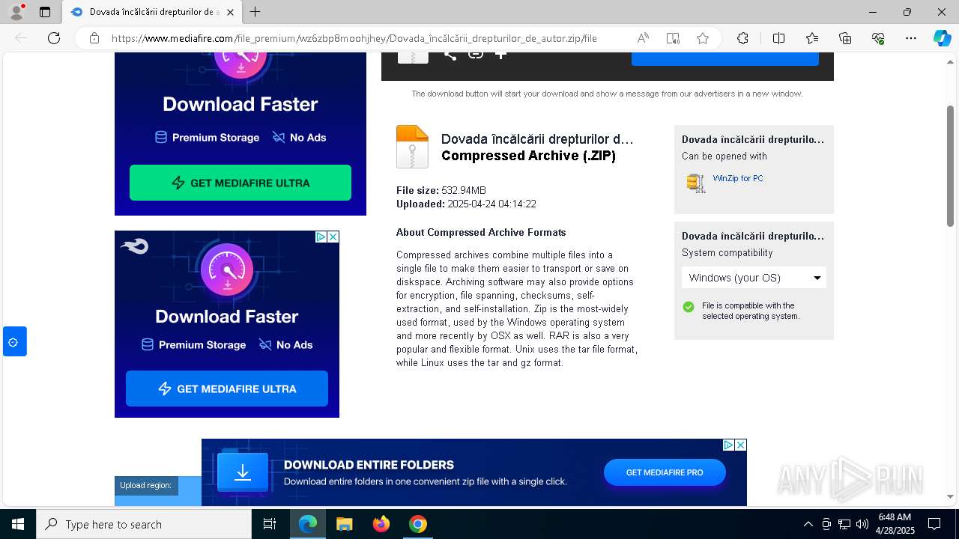Click blue GET MEDIAFIRE ULTRA button
Viewport: 959px width, 539px height.
pos(227,389)
